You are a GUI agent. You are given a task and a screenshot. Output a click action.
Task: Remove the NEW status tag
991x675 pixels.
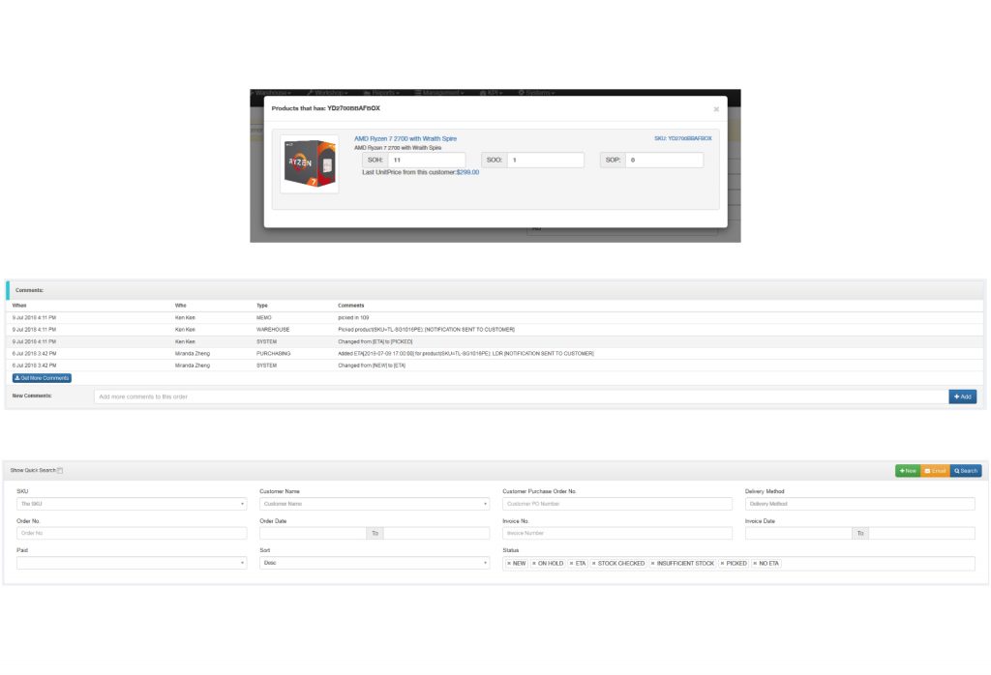coord(509,563)
